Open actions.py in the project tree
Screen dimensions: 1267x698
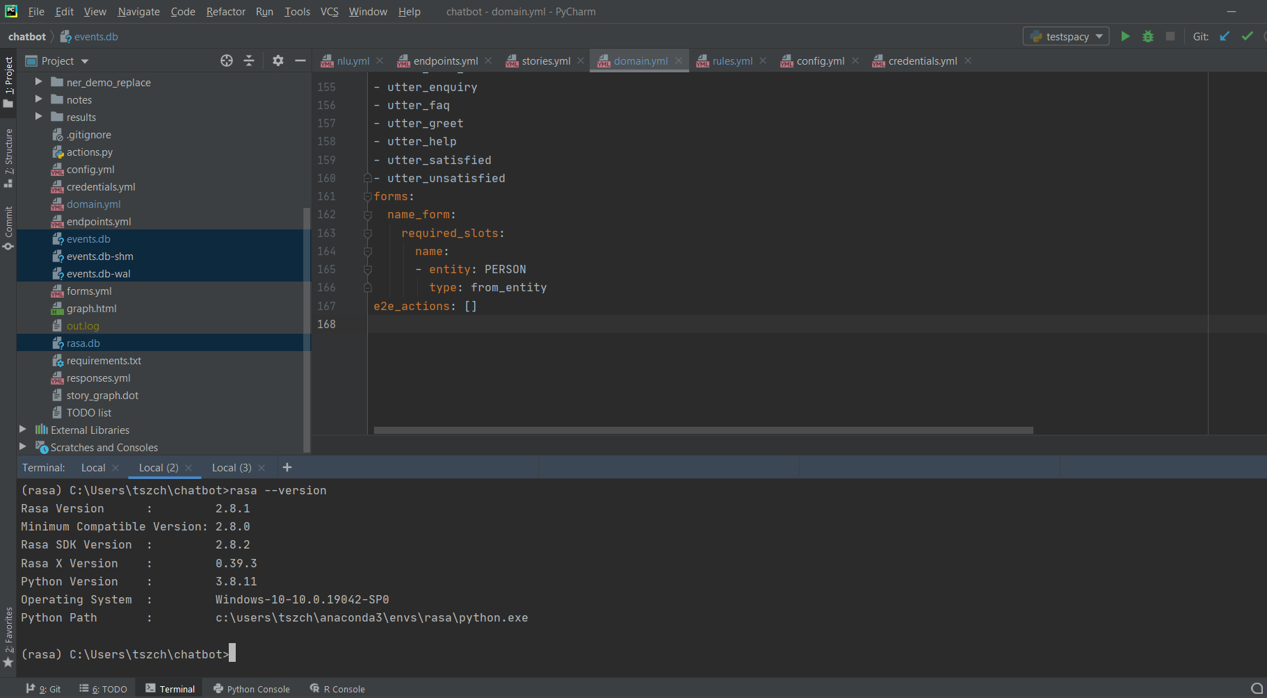click(x=89, y=152)
